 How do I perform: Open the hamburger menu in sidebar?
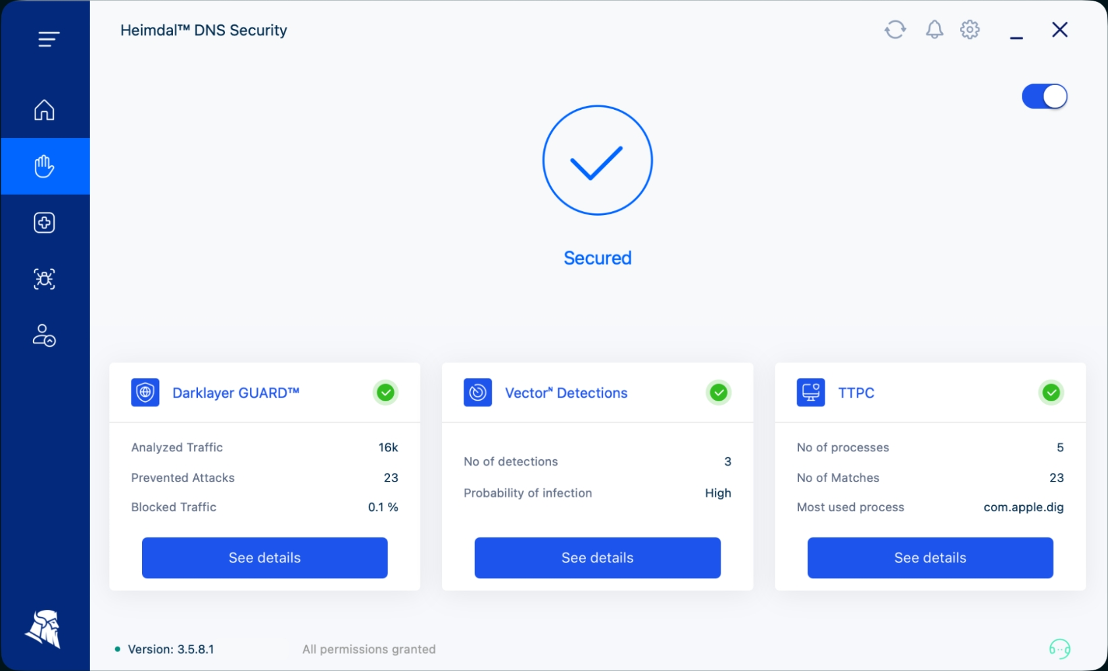click(x=49, y=39)
